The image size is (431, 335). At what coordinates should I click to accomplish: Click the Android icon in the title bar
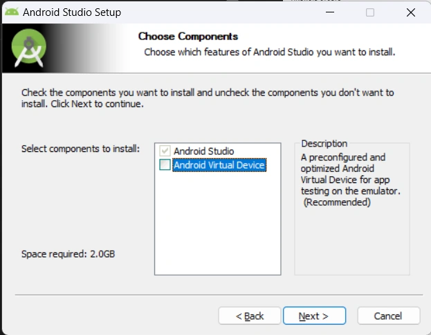11,12
